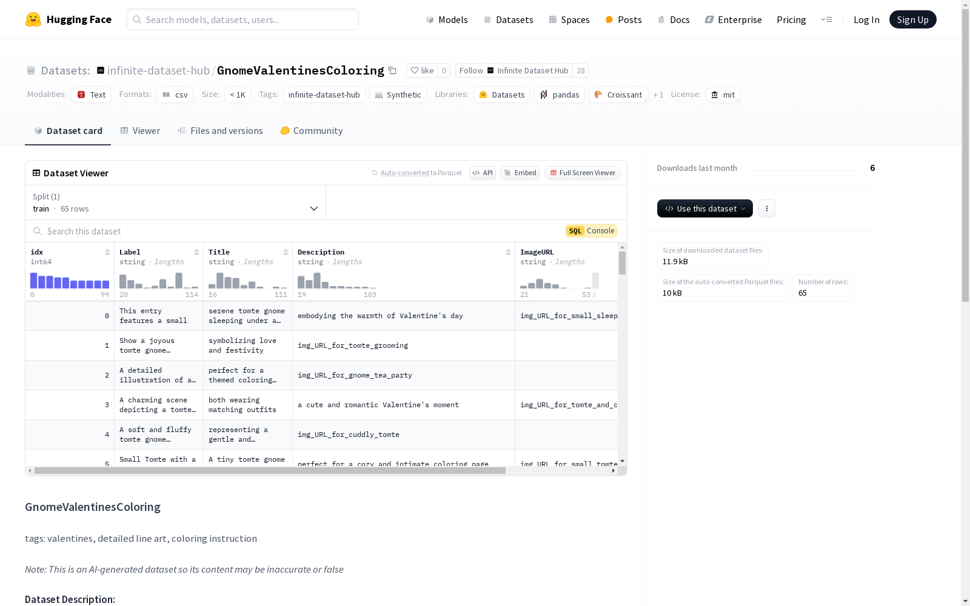Sort by the idx column sort icon
Image resolution: width=970 pixels, height=606 pixels.
(x=107, y=252)
